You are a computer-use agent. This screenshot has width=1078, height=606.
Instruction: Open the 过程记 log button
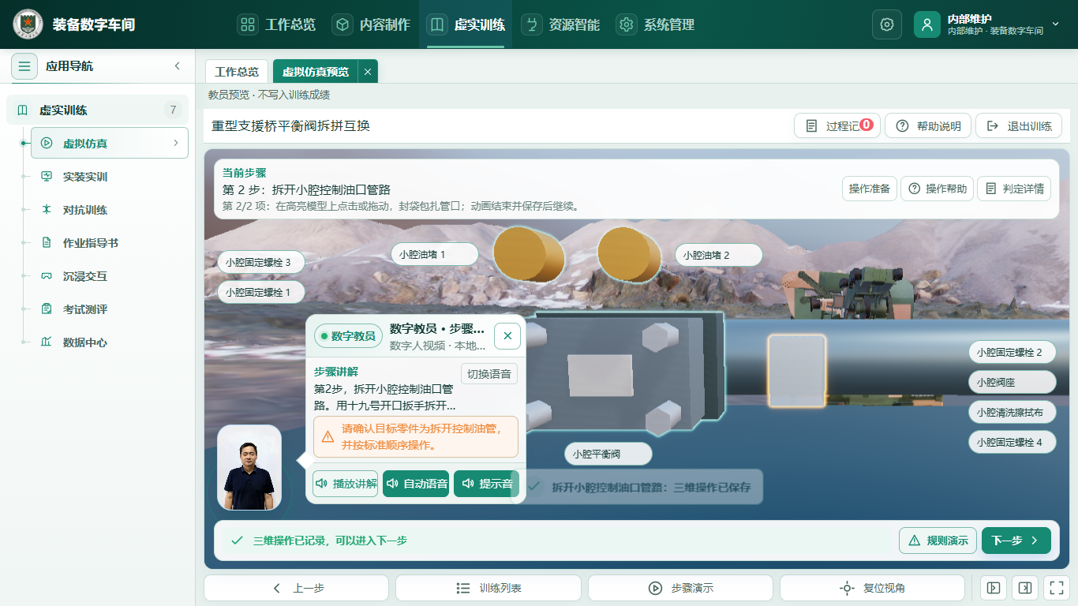coord(837,126)
